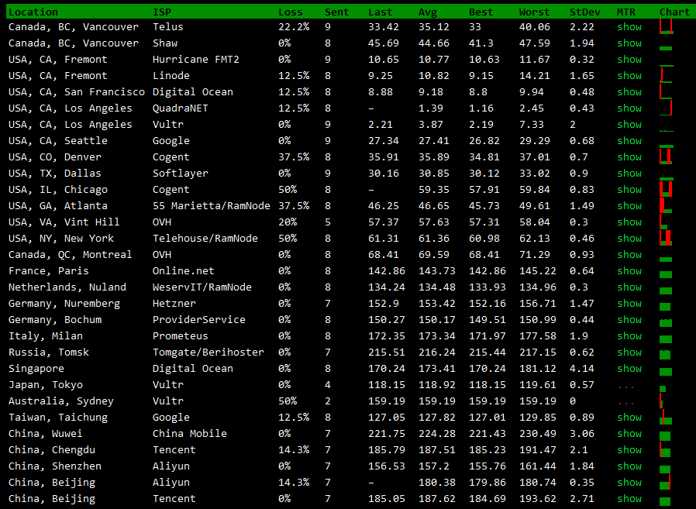Screen dimensions: 696x509
Task: Open chart thumbnail for Atlanta 55 Marietta/RamNode
Action: coord(666,206)
